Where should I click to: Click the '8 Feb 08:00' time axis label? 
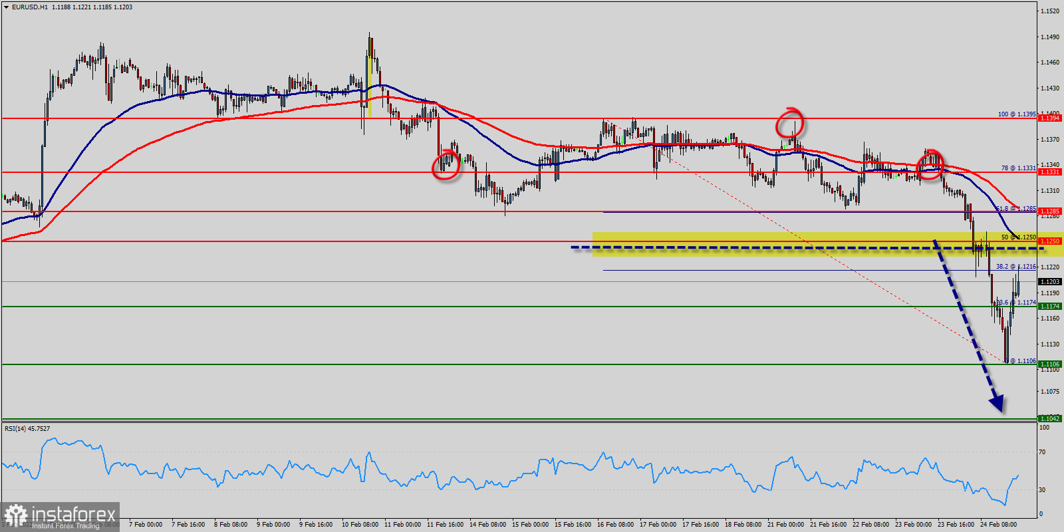pyautogui.click(x=231, y=525)
